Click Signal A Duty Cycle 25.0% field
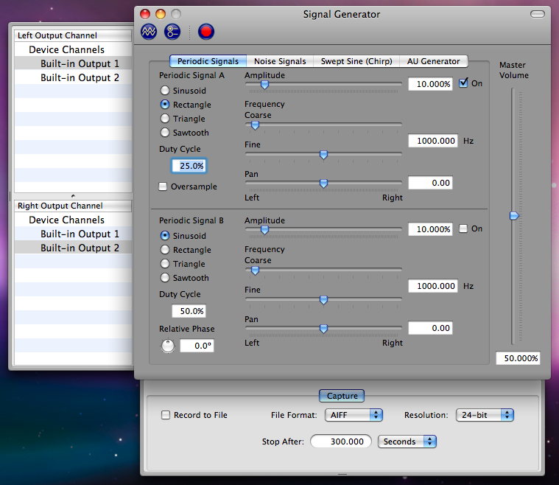Screen dimensions: 559x485 189,166
